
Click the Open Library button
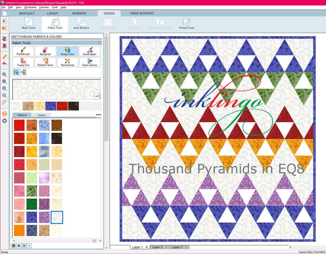click(90, 62)
